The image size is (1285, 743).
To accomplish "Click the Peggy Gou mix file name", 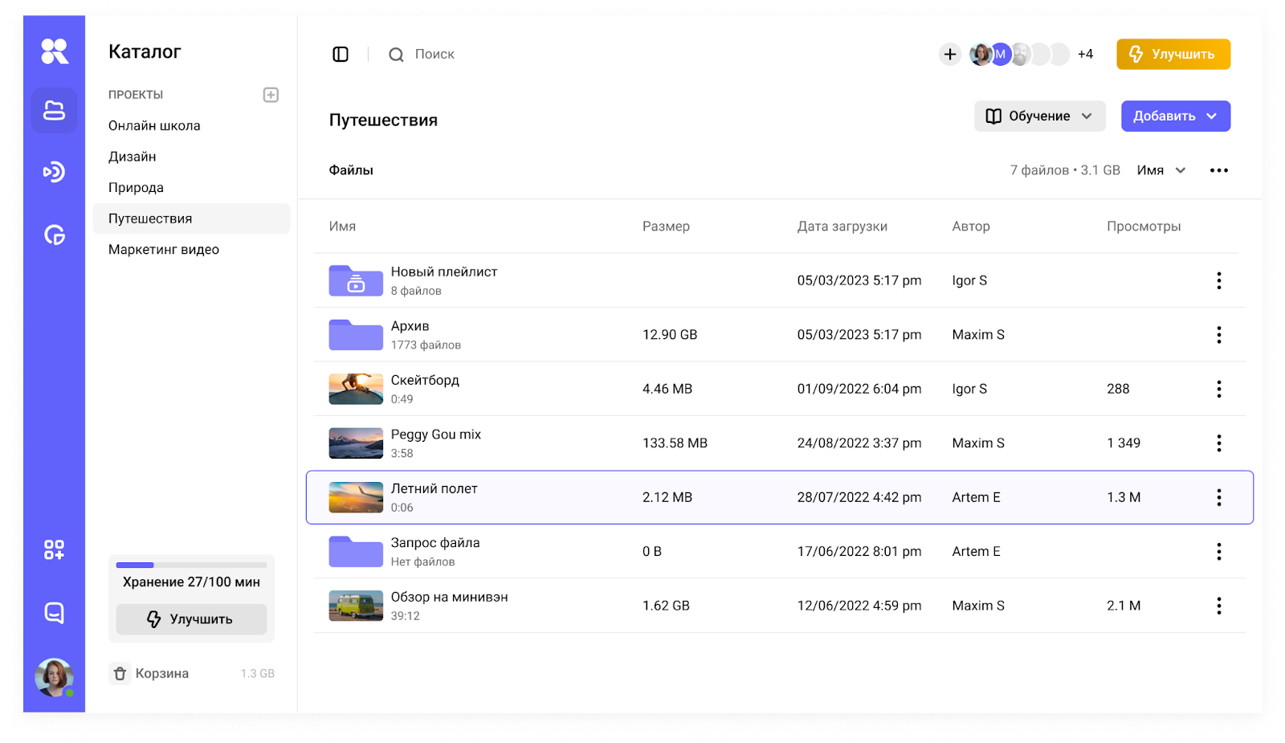I will 436,435.
